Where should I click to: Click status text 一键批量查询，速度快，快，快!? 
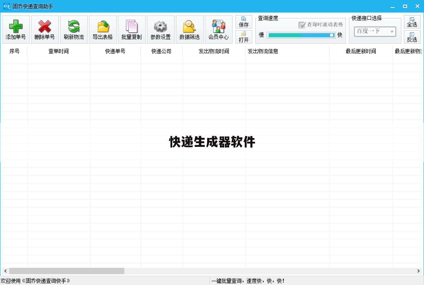pos(248,281)
